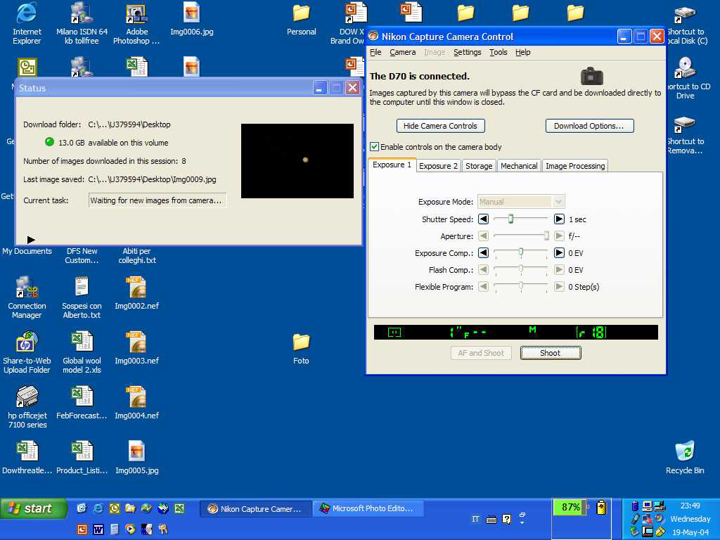Select Milano ISDN 64 kb tollfree icon

(82, 23)
